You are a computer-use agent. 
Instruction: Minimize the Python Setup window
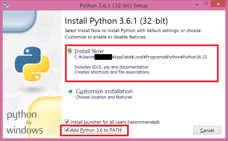(x=197, y=4)
